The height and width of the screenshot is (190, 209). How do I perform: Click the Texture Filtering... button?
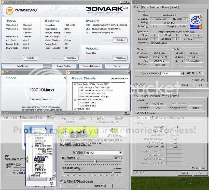click(x=91, y=66)
